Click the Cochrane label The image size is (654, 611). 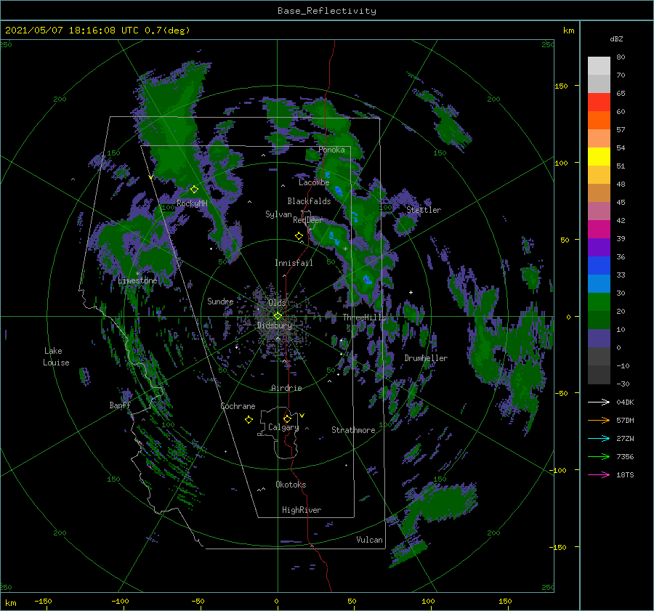(238, 406)
